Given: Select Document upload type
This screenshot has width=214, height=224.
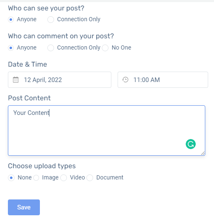Looking at the screenshot, I should tap(90, 178).
